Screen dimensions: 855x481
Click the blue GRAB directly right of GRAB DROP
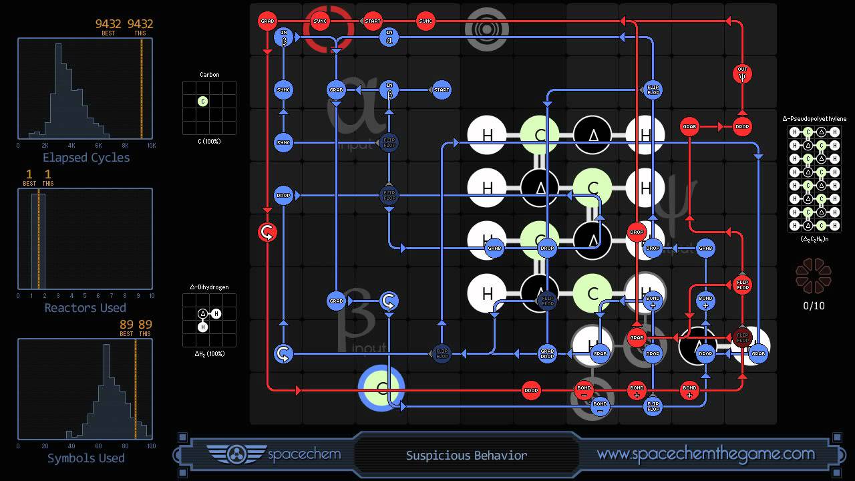(x=600, y=353)
